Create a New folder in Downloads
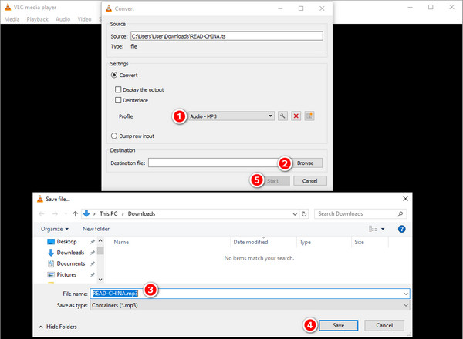Image resolution: width=463 pixels, height=339 pixels. [x=96, y=229]
